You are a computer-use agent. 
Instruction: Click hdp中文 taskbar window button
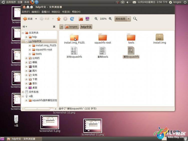[x=24, y=139]
